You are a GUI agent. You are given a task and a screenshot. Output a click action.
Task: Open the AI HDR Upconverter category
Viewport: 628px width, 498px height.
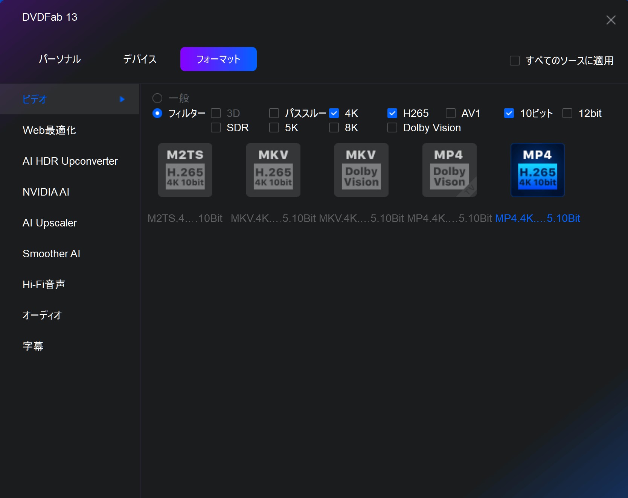click(x=70, y=161)
